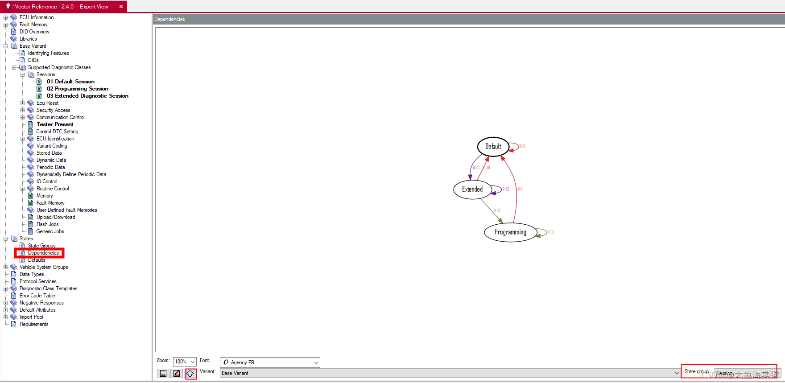Click the Libraries node icon
785x383 pixels.
pos(14,39)
